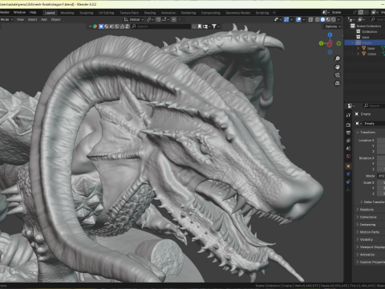Expand the Viewport Display panel
The height and width of the screenshot is (289, 385).
[x=371, y=247]
